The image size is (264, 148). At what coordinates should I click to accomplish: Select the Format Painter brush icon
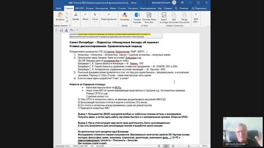pos(67,21)
